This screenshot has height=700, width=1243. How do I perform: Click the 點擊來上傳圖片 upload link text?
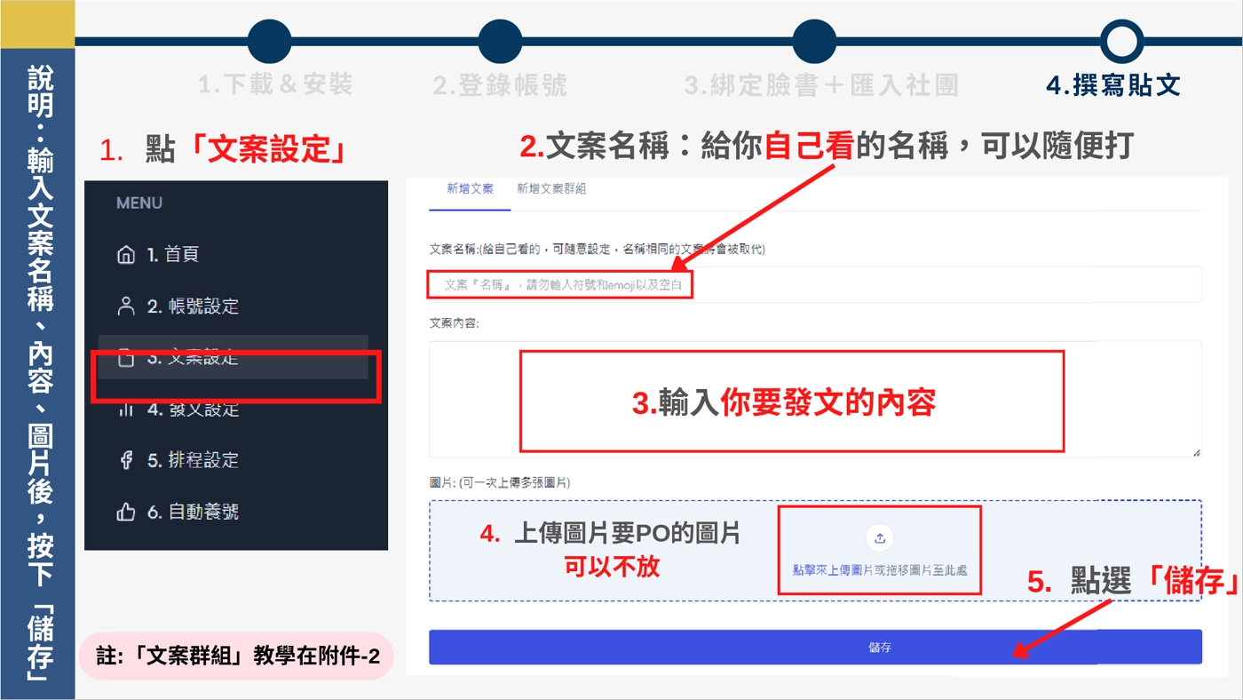tap(832, 570)
